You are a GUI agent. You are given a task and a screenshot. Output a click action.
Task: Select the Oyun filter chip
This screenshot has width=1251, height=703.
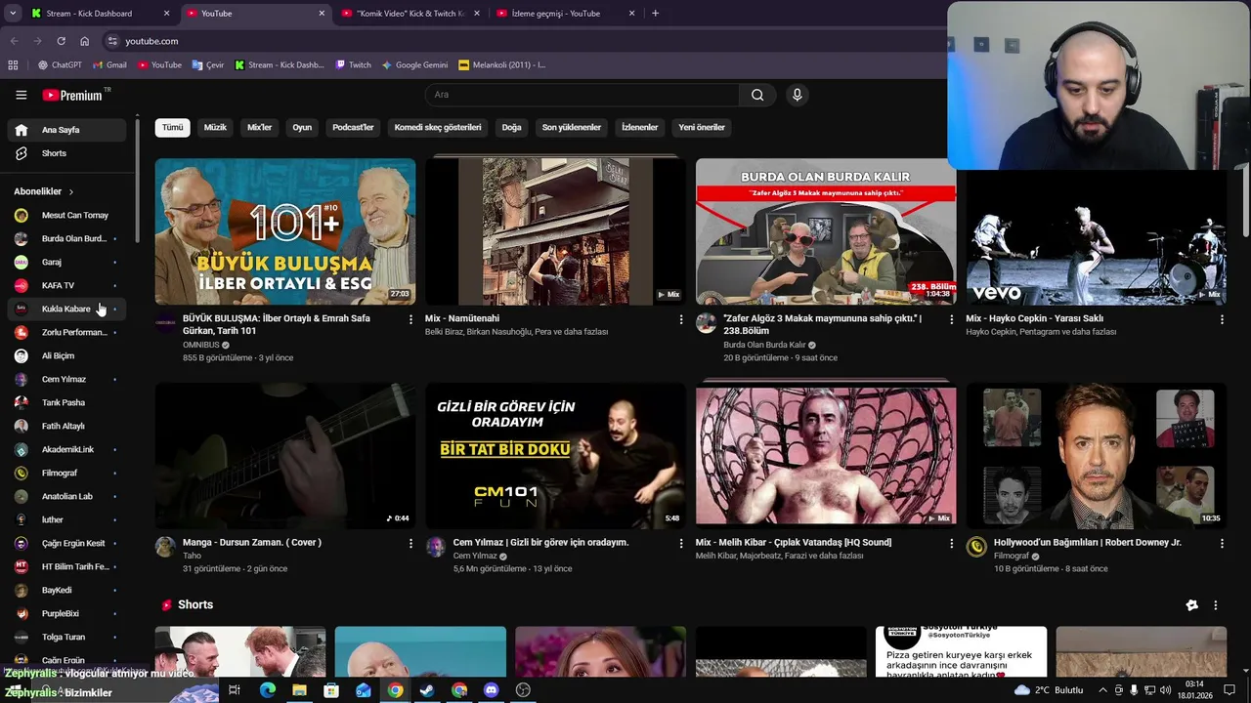302,127
